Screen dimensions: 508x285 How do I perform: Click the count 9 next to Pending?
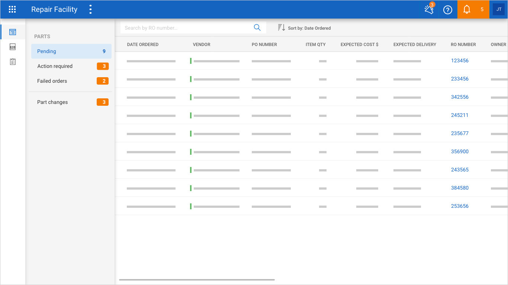pyautogui.click(x=104, y=51)
